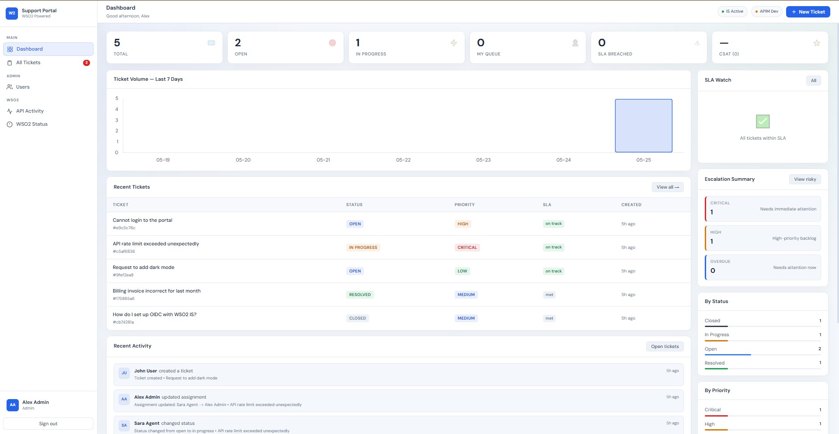
Task: Click View all in Recent Tickets
Action: coord(668,187)
